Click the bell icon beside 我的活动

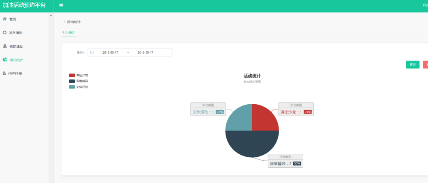[4, 46]
